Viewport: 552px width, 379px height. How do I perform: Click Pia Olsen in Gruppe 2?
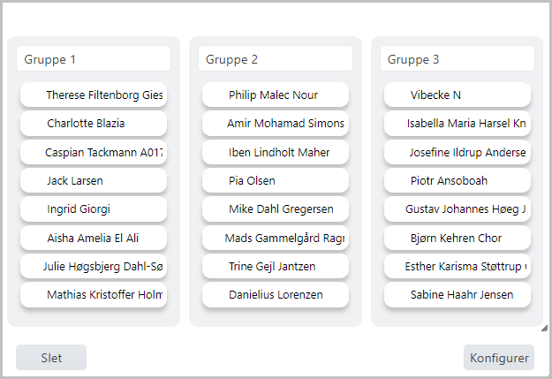276,181
